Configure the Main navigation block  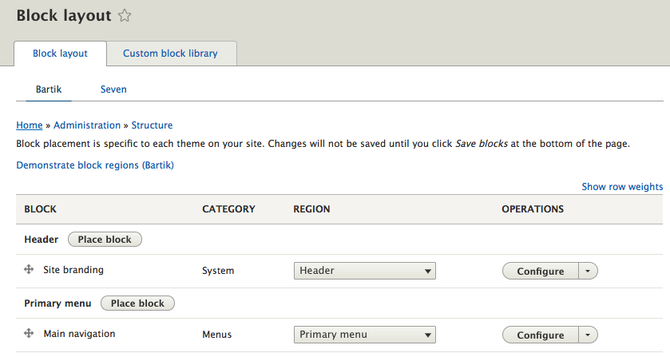click(541, 335)
